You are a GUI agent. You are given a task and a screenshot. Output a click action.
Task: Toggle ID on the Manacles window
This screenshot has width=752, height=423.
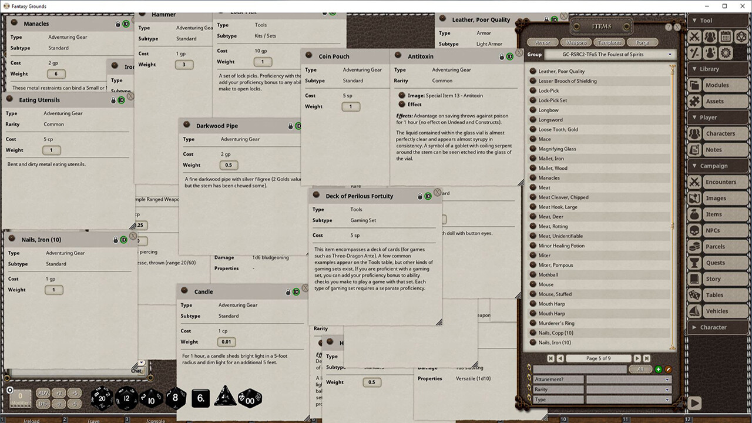126,23
